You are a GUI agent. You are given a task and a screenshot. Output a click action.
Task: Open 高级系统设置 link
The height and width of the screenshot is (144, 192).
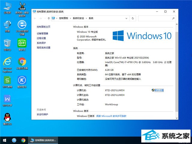(43, 47)
